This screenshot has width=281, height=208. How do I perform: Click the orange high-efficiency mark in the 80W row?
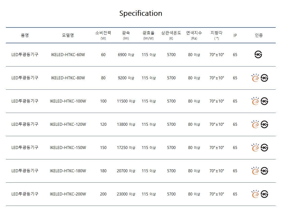tap(255, 78)
